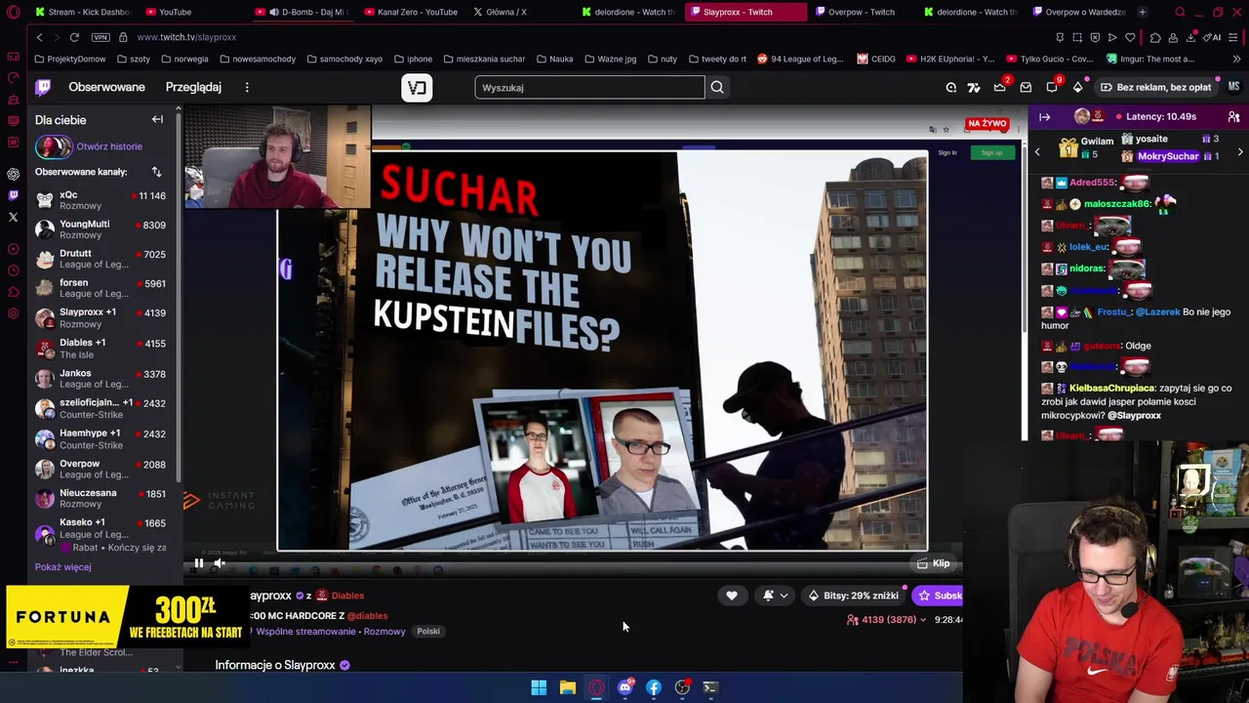
Task: Collapse the Dla ciebie sidebar
Action: 157,119
